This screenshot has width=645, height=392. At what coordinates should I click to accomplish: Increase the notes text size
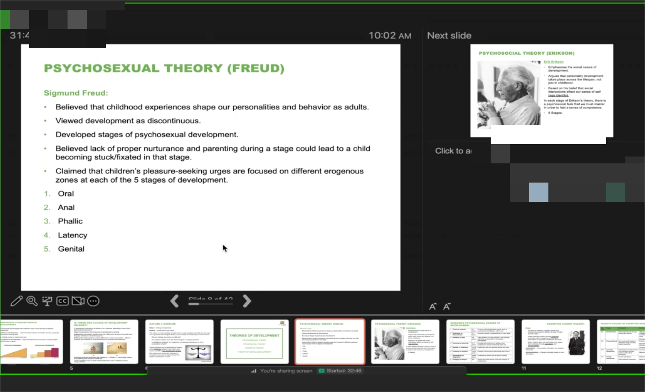[433, 306]
